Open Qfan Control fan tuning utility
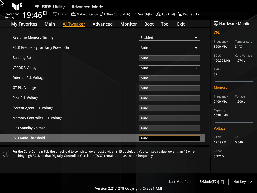 [x=115, y=14]
